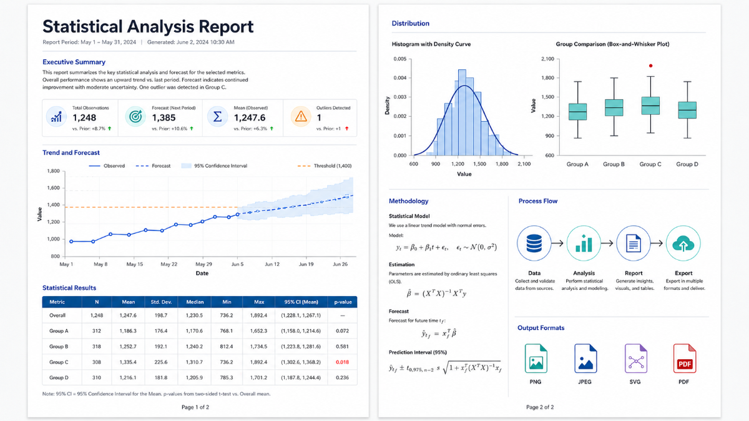Click the Mean sigma icon

pyautogui.click(x=218, y=116)
